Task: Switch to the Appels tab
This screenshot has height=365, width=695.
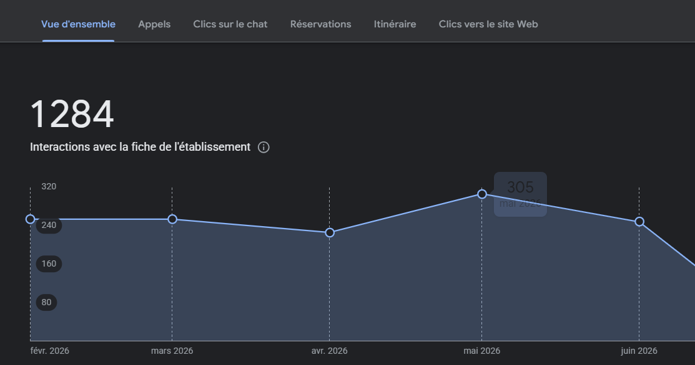Action: point(154,24)
